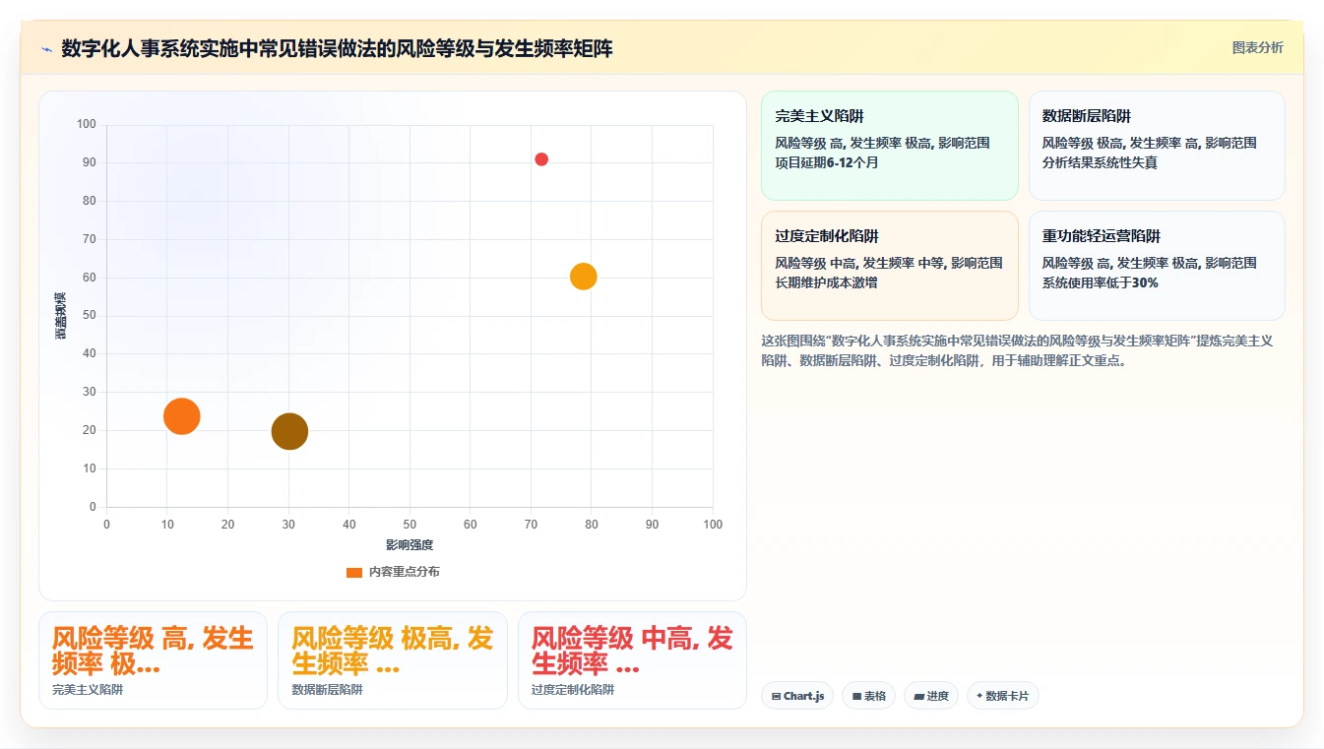Screen dimensions: 1324x749
Task: Select the Chart.js tag chip
Action: click(797, 696)
